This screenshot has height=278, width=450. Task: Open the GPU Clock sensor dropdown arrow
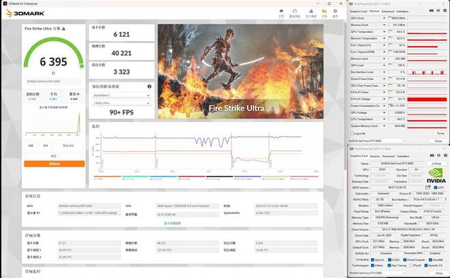[384, 18]
